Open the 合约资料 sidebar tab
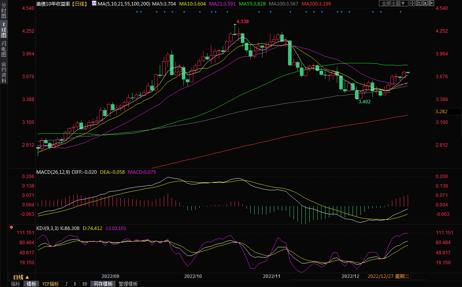Screen dimensions: 462x287 click(x=4, y=72)
